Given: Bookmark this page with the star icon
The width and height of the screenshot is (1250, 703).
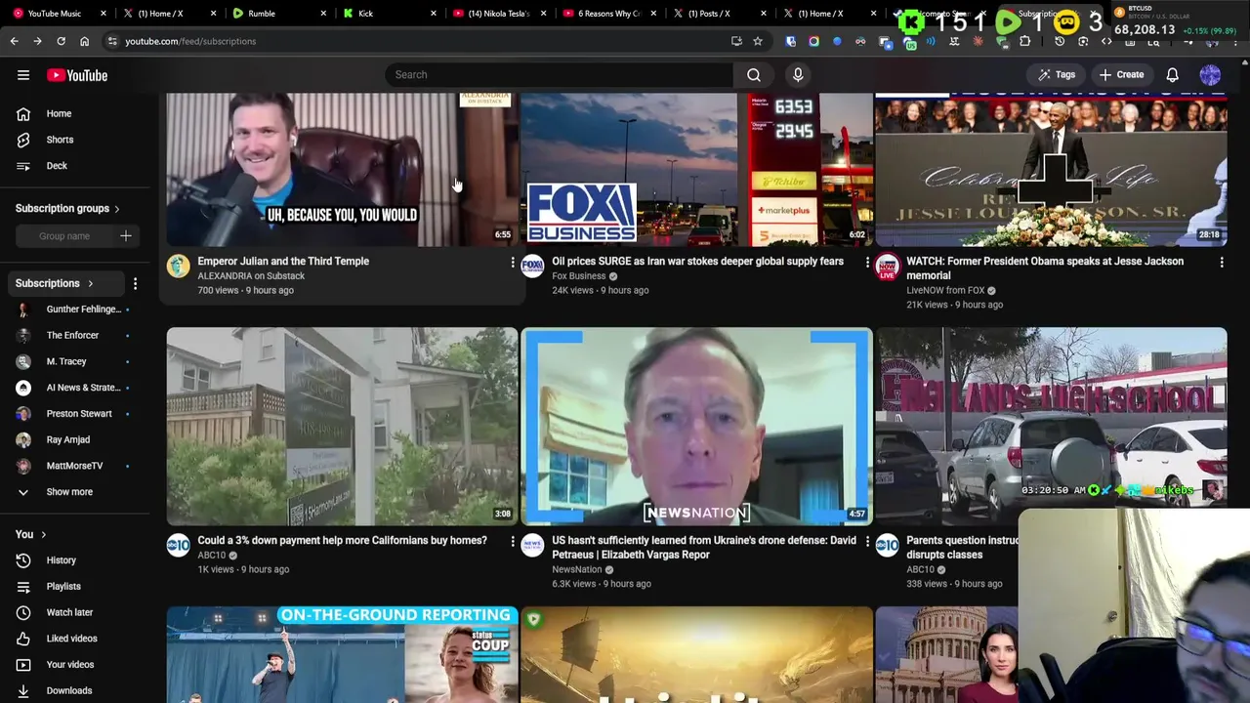Looking at the screenshot, I should (758, 41).
